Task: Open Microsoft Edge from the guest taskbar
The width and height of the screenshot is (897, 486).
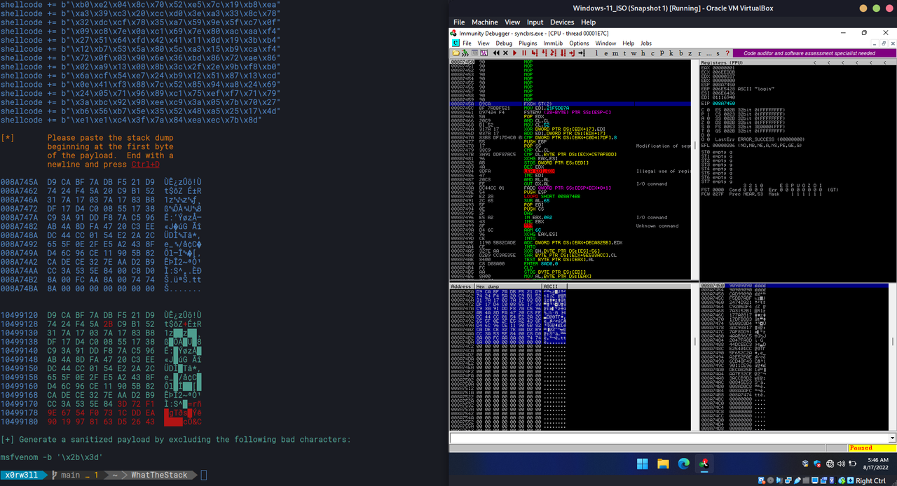Action: pyautogui.click(x=683, y=464)
